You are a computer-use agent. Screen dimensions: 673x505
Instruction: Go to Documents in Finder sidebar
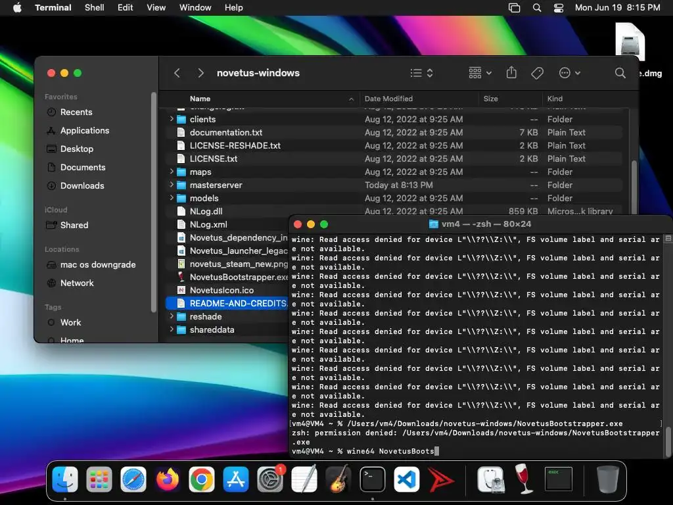pos(82,168)
